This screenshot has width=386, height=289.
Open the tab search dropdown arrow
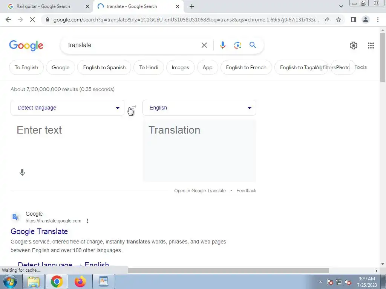341,6
